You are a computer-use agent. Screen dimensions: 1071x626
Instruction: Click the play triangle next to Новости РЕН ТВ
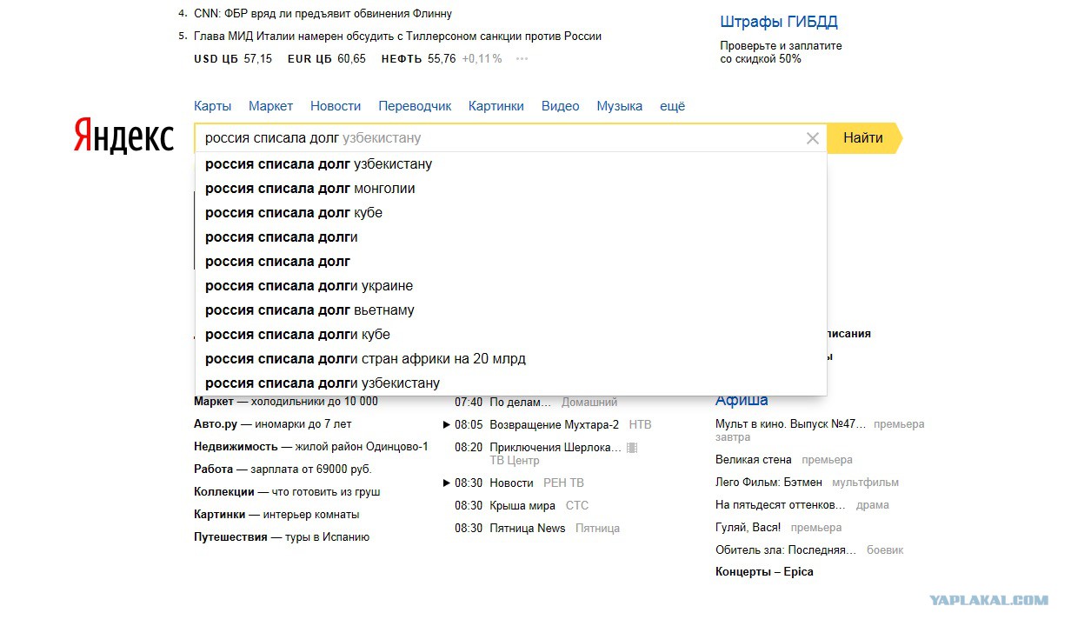coord(447,483)
